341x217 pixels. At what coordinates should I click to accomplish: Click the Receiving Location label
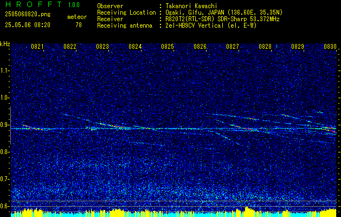coord(126,12)
